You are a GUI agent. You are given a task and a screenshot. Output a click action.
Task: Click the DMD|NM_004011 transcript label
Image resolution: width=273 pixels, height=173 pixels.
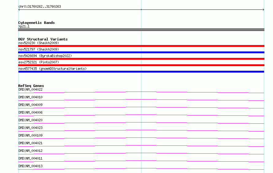coord(30,158)
